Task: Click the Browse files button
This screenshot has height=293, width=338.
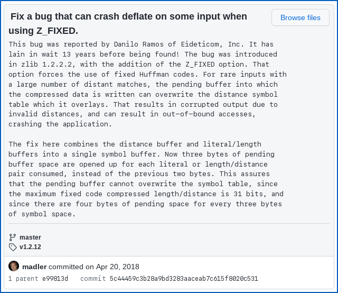Action: (300, 17)
